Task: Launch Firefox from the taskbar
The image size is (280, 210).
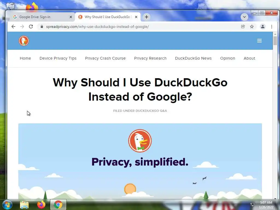Action: [41, 205]
